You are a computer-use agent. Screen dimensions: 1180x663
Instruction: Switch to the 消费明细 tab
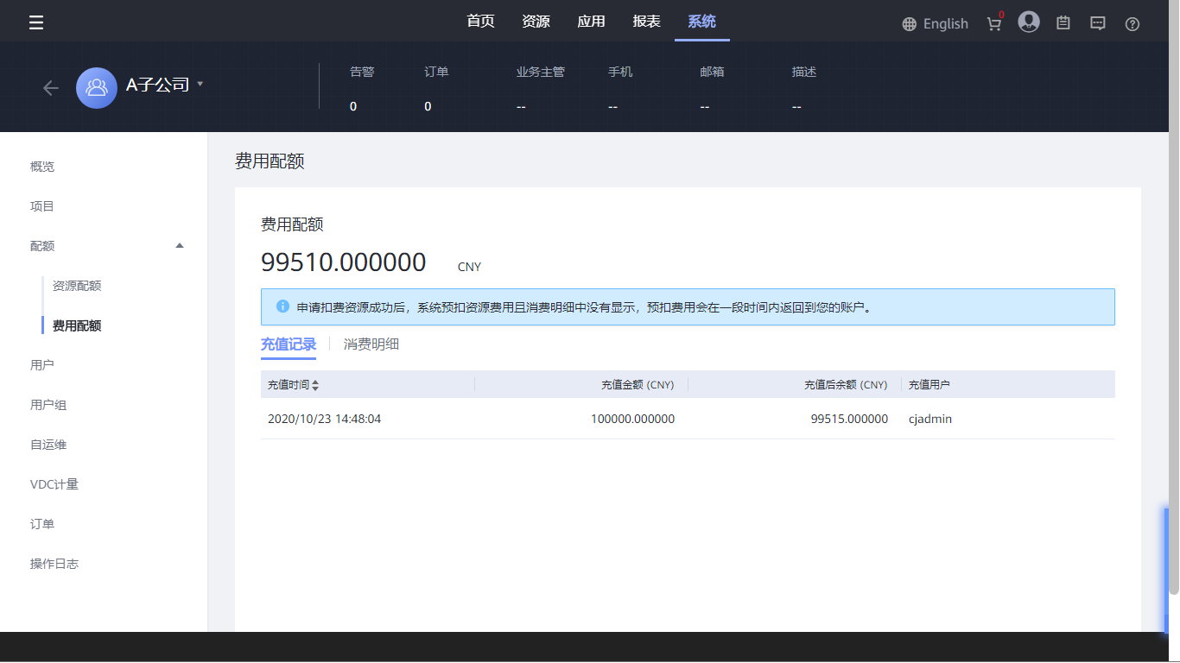click(x=371, y=344)
